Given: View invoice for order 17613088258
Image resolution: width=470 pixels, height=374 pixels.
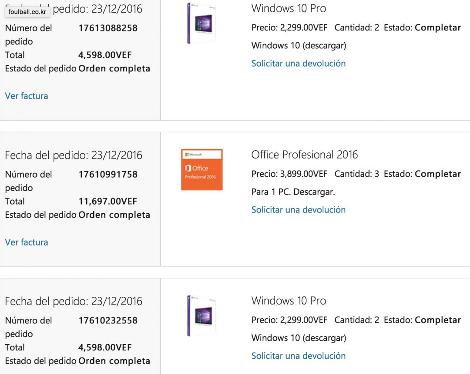Looking at the screenshot, I should coord(27,96).
